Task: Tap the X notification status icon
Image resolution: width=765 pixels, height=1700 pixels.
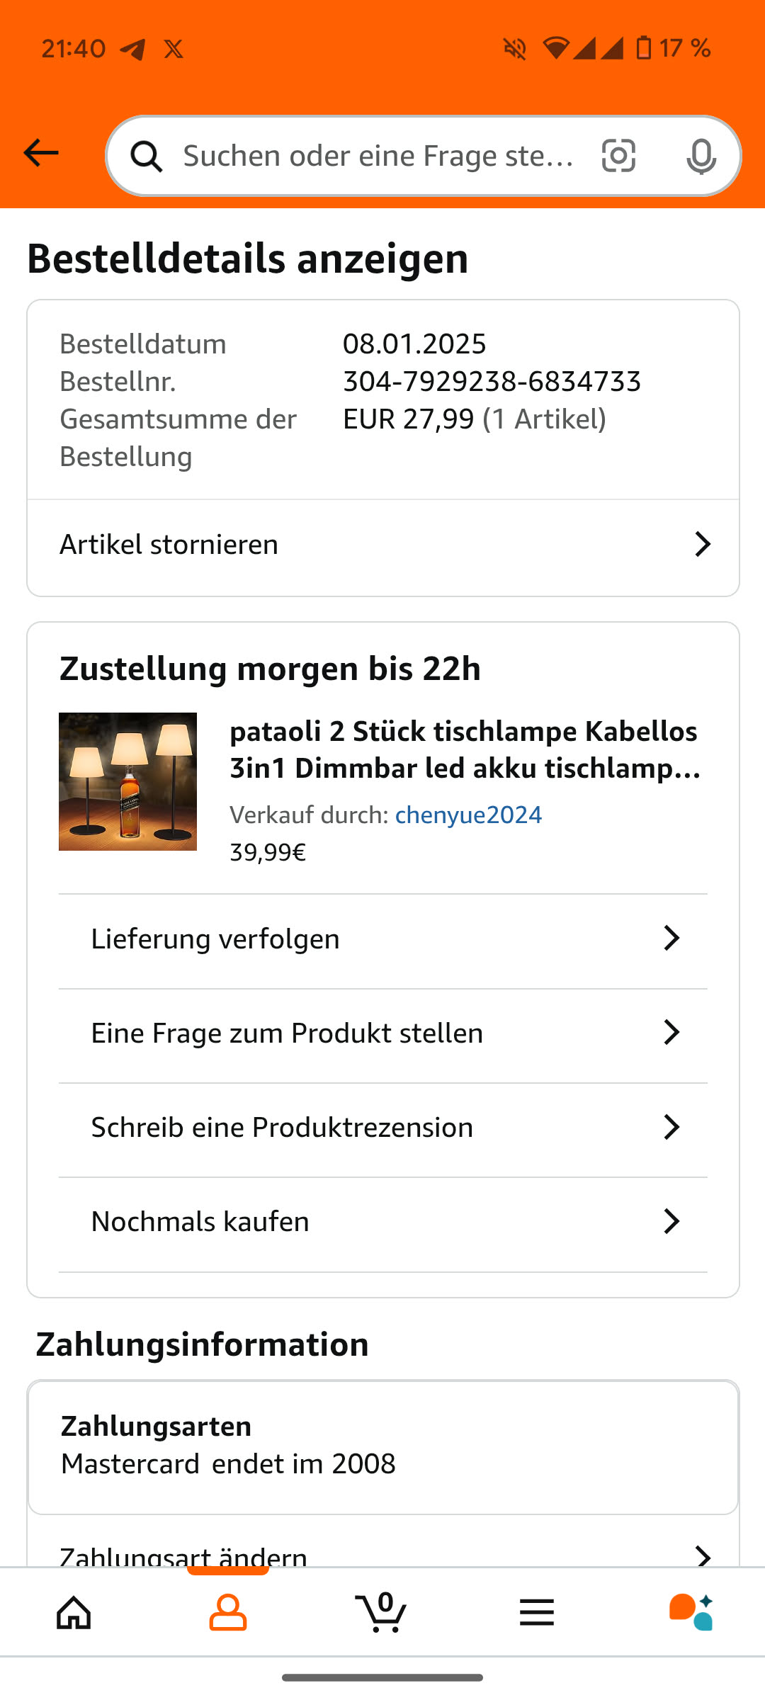Action: click(174, 49)
